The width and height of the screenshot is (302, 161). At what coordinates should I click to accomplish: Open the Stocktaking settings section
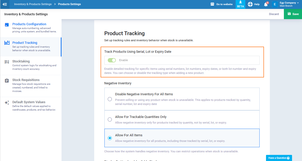21,61
